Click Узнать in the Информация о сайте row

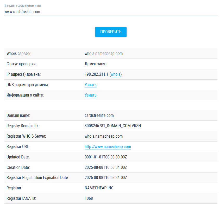tap(90, 95)
